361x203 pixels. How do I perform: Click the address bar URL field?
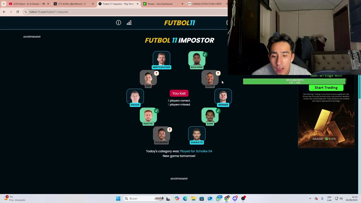[x=124, y=12]
